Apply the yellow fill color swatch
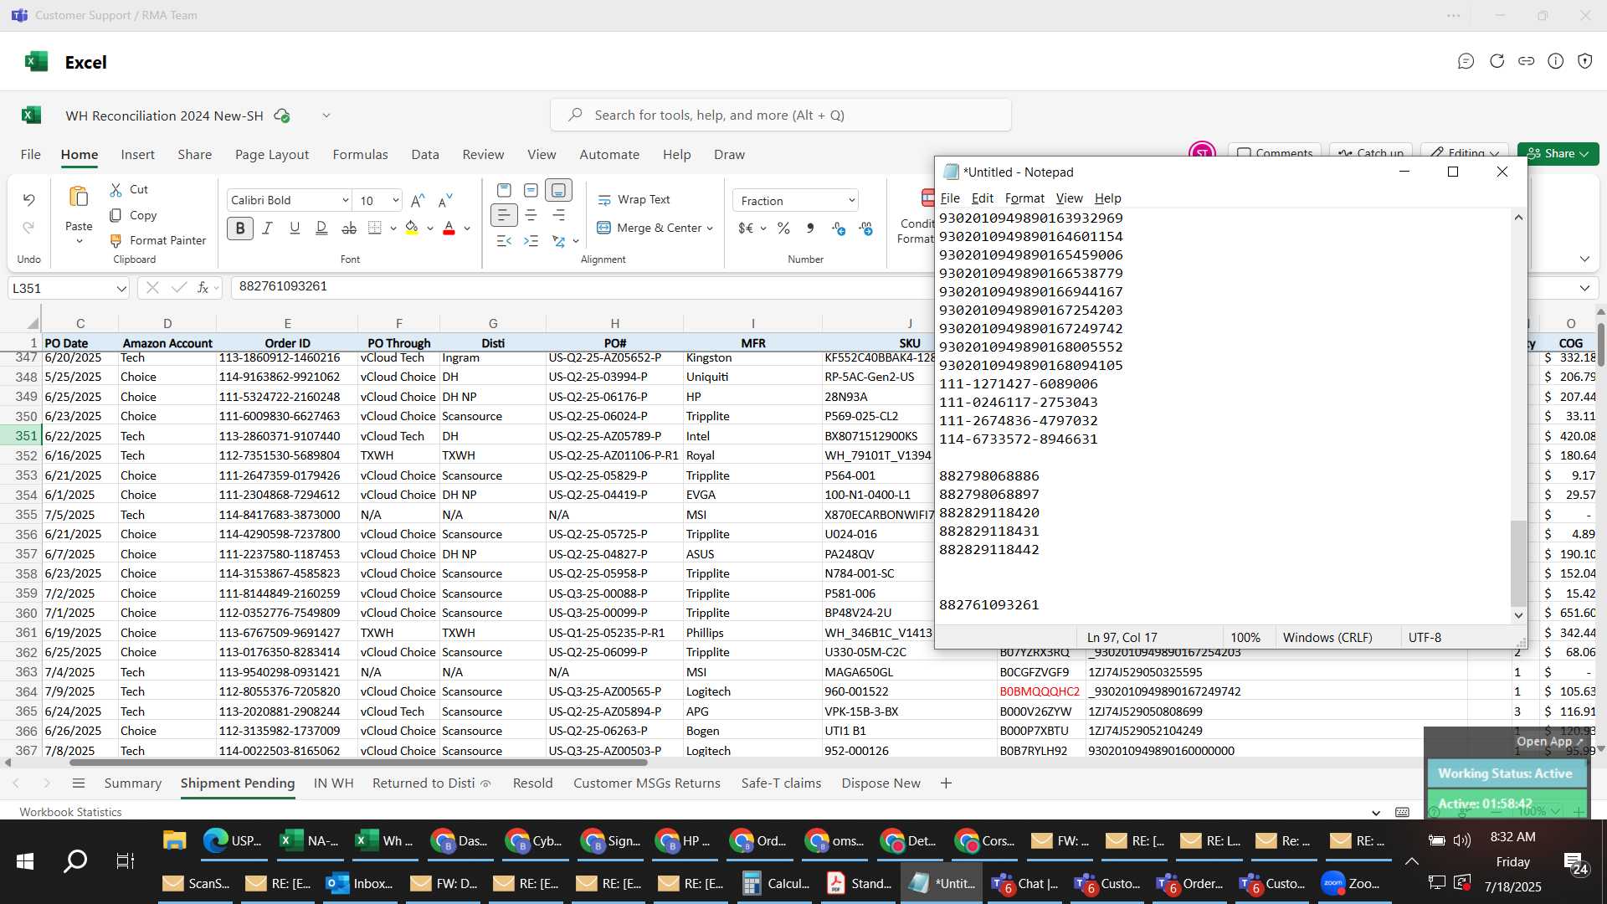1607x904 pixels. (412, 228)
